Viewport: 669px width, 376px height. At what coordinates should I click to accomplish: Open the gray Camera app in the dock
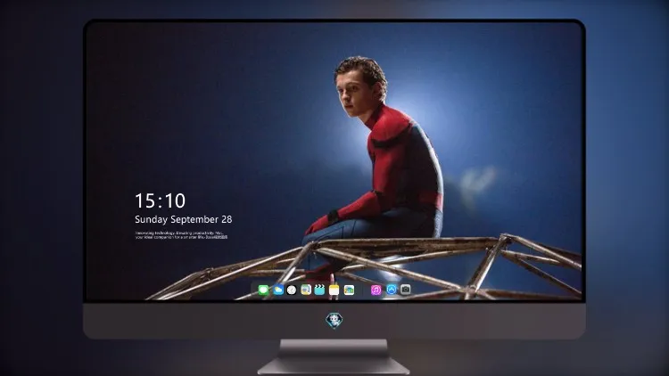point(405,290)
